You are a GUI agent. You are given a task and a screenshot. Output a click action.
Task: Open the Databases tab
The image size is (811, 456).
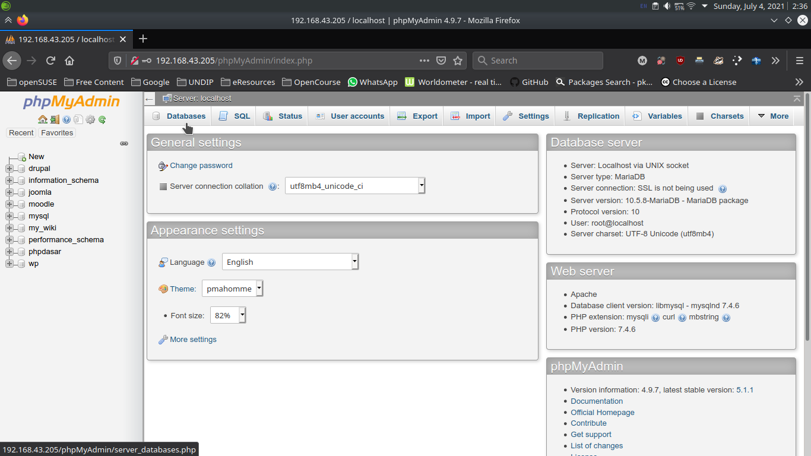coord(179,116)
